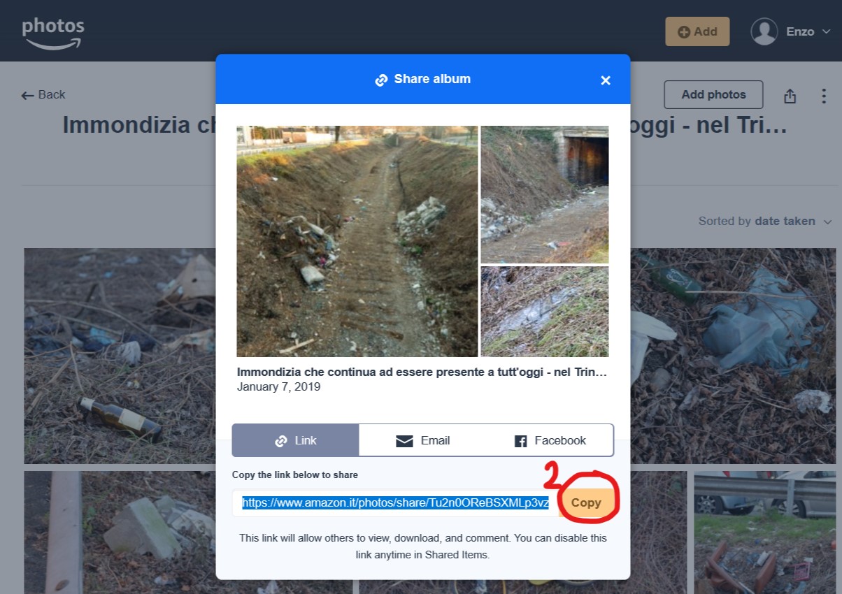Open the large ditch photo preview
Viewport: 842px width, 594px height.
(x=357, y=241)
